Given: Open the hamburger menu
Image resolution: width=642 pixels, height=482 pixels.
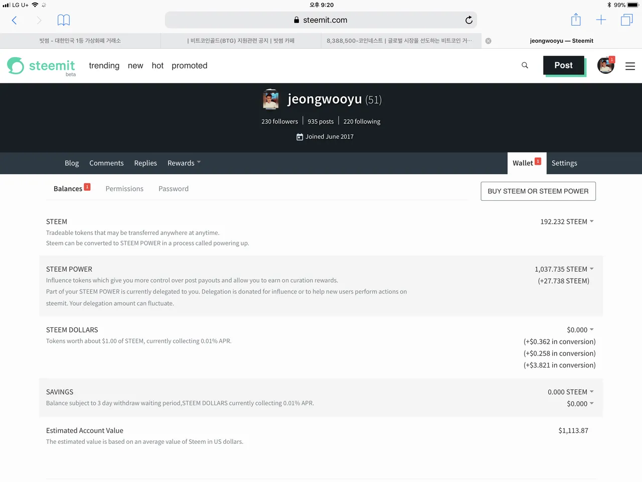Looking at the screenshot, I should coord(630,66).
